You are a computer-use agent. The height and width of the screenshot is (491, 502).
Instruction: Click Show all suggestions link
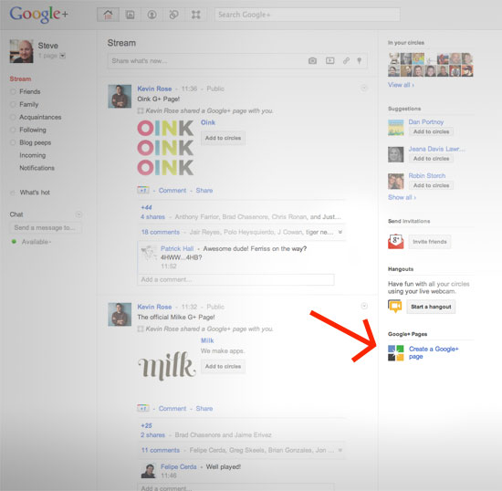coord(402,197)
